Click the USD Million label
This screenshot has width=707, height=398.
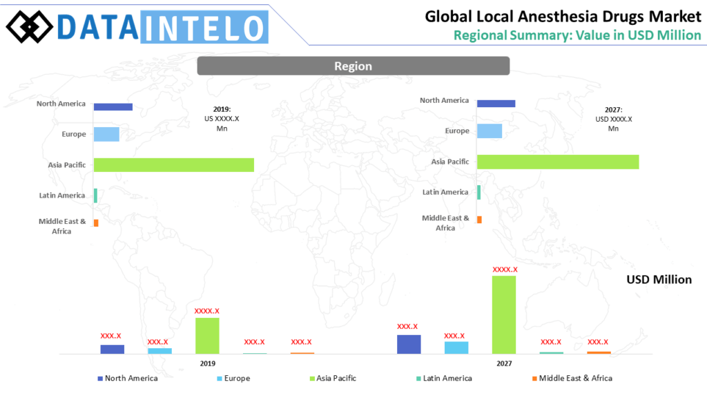pyautogui.click(x=659, y=279)
